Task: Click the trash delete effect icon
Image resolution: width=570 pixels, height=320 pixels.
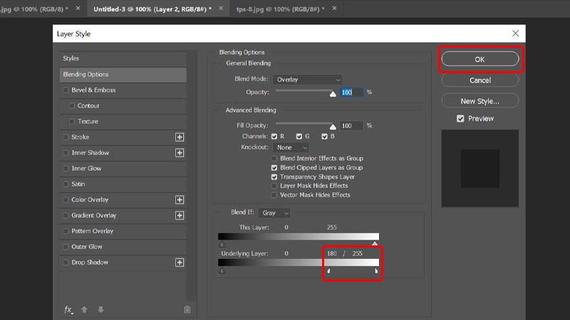Action: 187,309
